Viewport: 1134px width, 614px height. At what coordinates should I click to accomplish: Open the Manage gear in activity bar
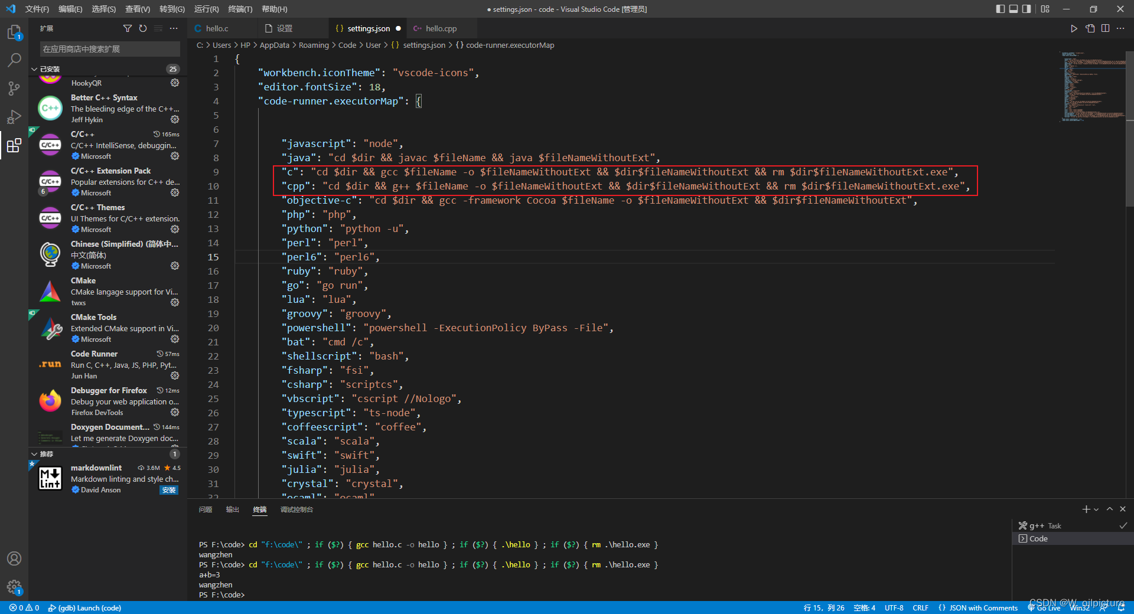tap(14, 587)
